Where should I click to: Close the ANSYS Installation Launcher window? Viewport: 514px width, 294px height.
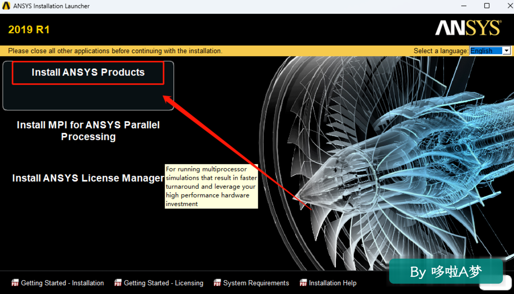tap(510, 6)
